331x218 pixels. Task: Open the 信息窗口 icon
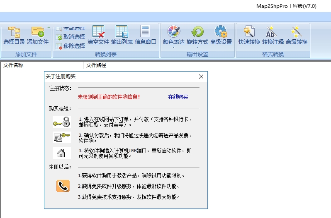coord(145,31)
